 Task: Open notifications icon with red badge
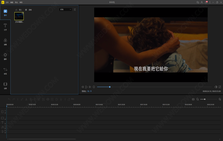tap(206, 2)
